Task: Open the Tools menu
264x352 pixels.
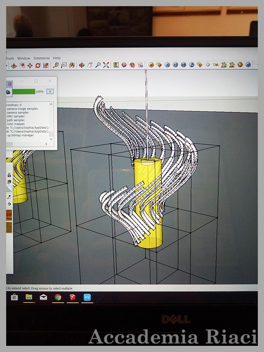Action: point(10,59)
